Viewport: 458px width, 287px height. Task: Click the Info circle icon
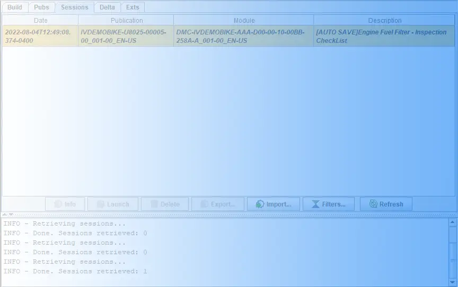point(58,204)
